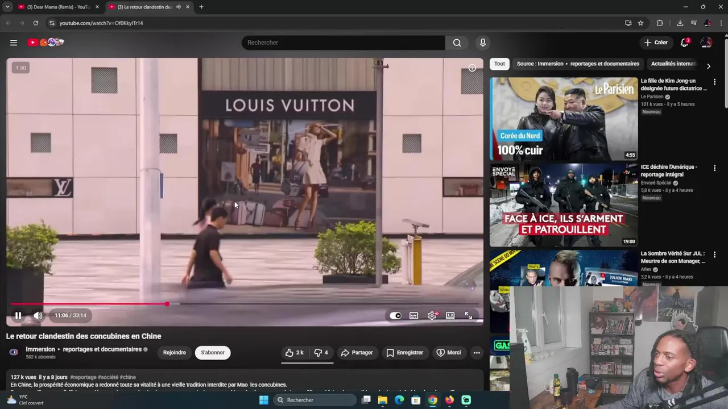Click the Créer button

(x=656, y=43)
